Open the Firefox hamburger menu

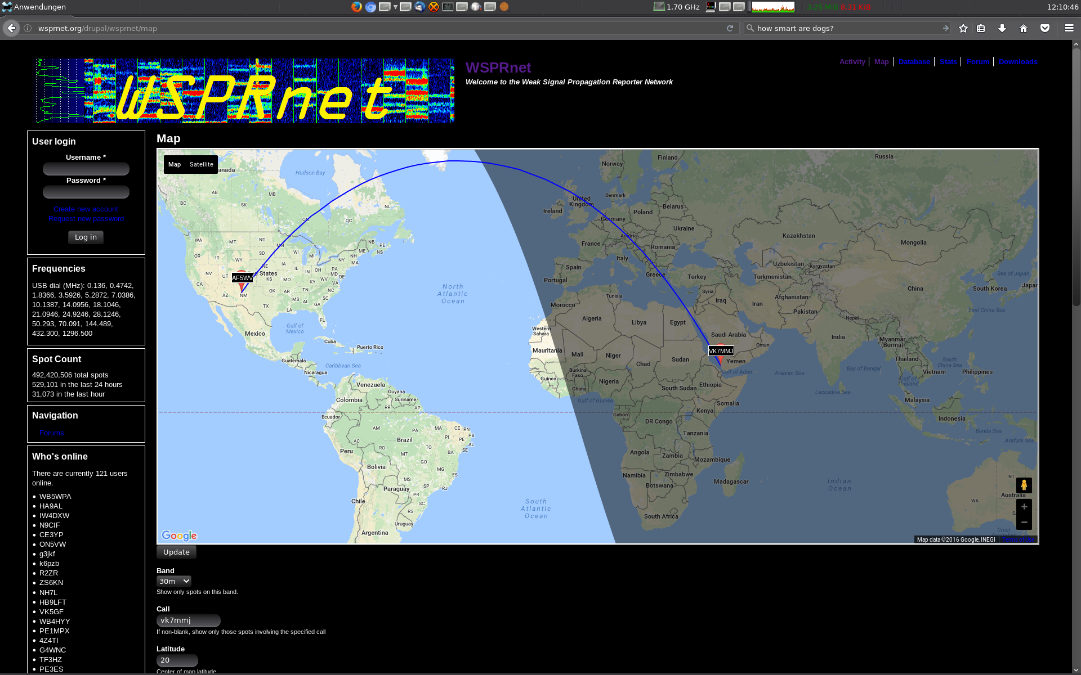(x=1069, y=28)
